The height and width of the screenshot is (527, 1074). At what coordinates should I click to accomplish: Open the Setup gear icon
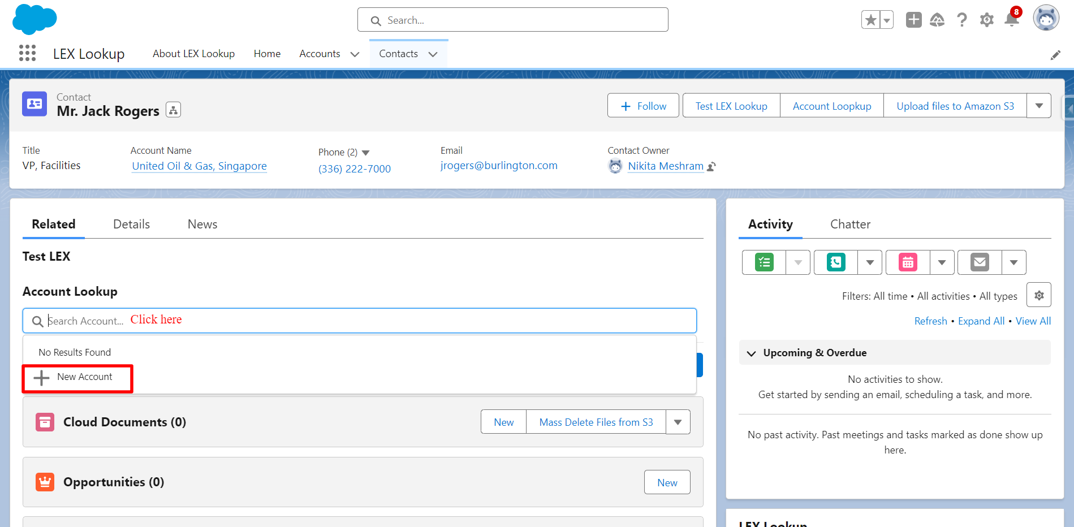pyautogui.click(x=986, y=20)
